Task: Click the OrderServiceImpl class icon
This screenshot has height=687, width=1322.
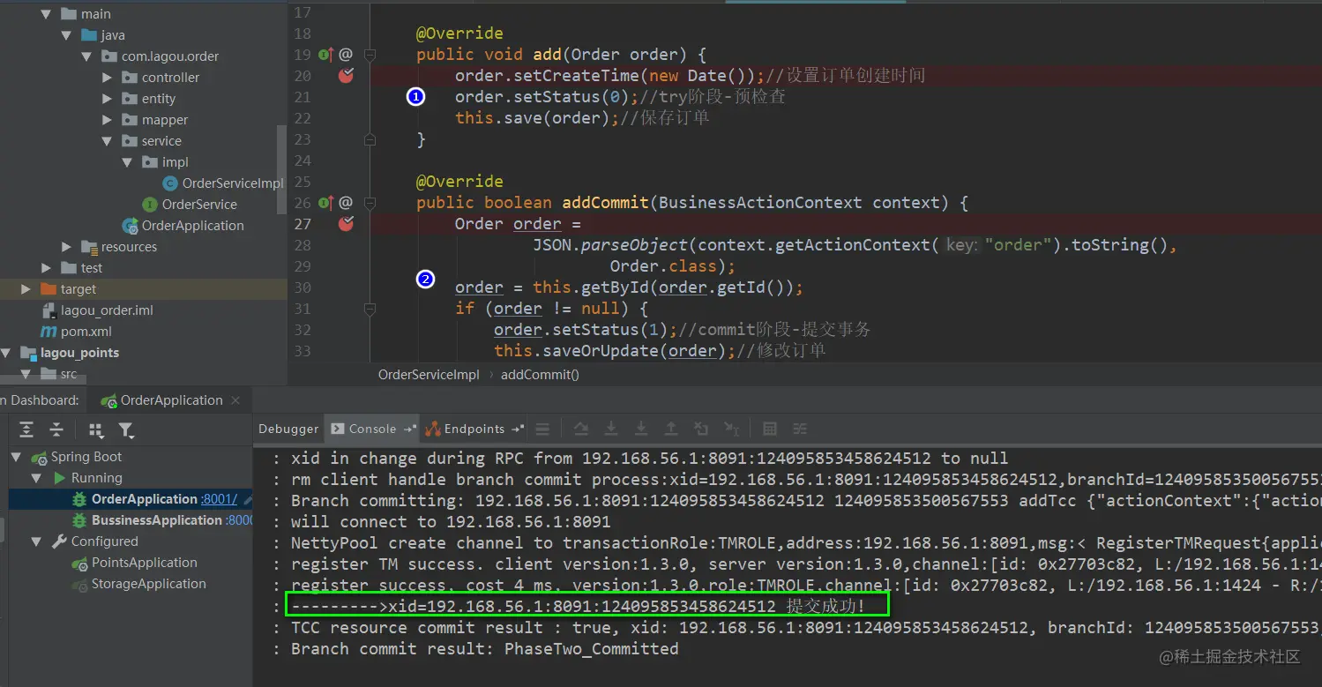Action: tap(170, 183)
